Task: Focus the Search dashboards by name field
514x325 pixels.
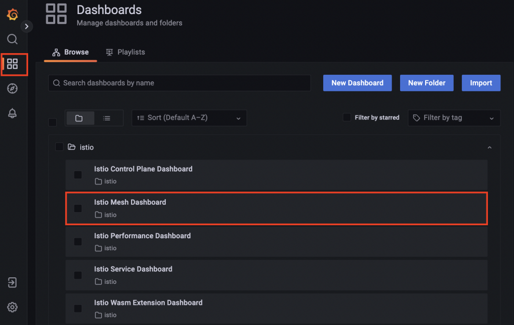Action: [x=180, y=83]
